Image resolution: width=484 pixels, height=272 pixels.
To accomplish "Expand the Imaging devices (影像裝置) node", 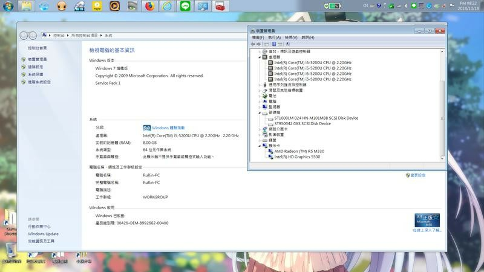I will 260,135.
